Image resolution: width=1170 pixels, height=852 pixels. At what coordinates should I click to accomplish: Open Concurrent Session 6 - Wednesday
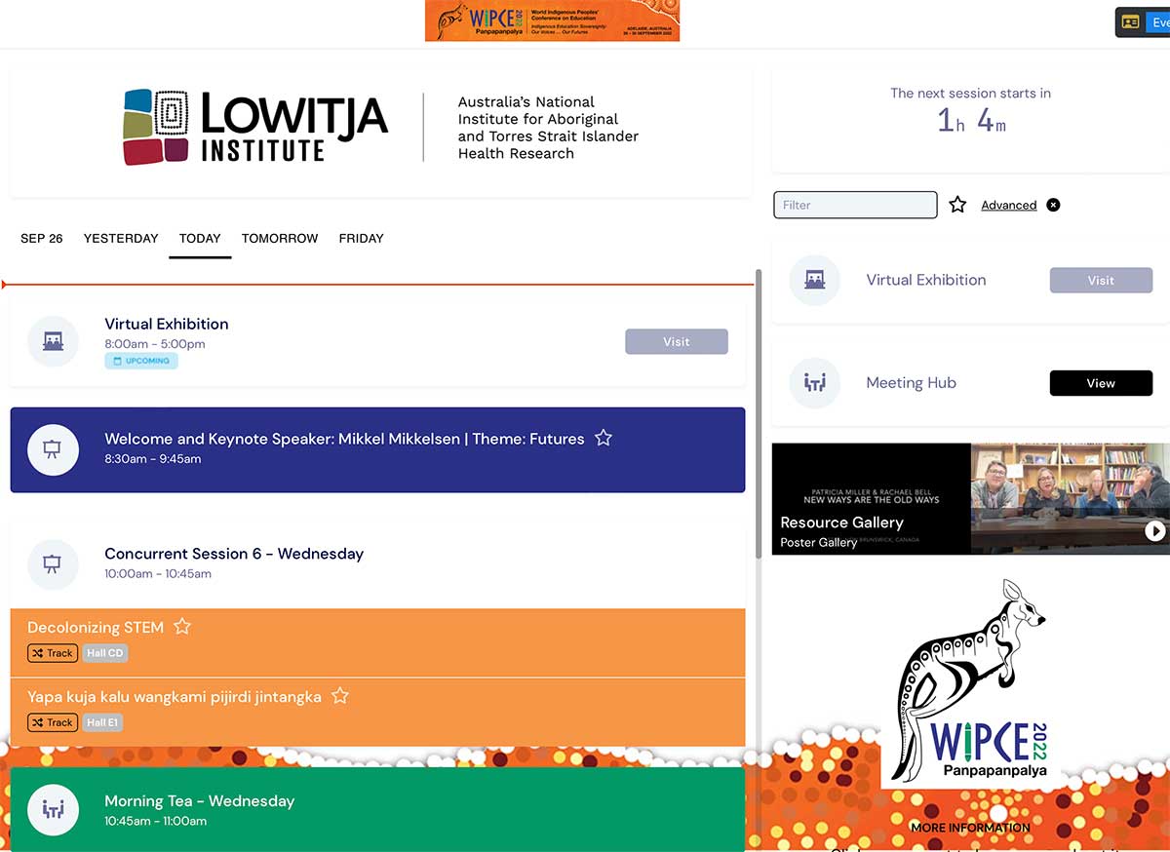coord(234,554)
